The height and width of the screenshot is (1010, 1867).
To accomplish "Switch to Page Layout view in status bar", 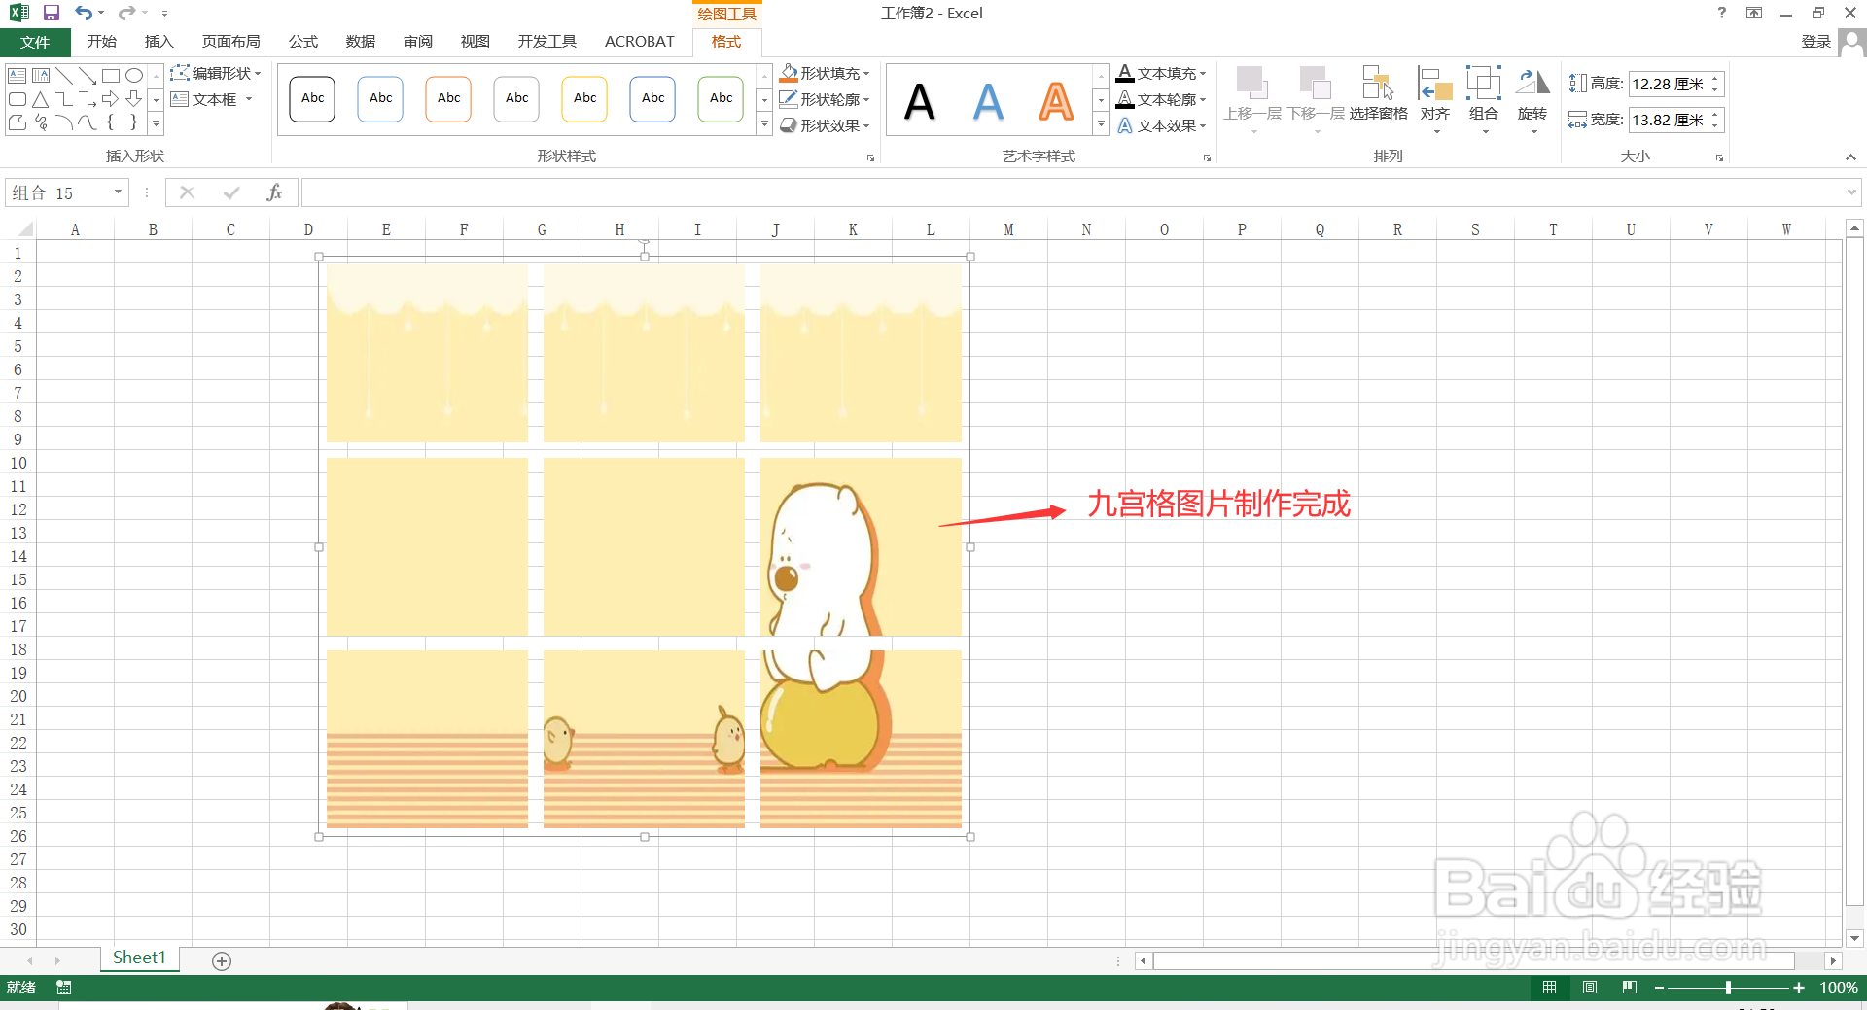I will click(x=1590, y=988).
